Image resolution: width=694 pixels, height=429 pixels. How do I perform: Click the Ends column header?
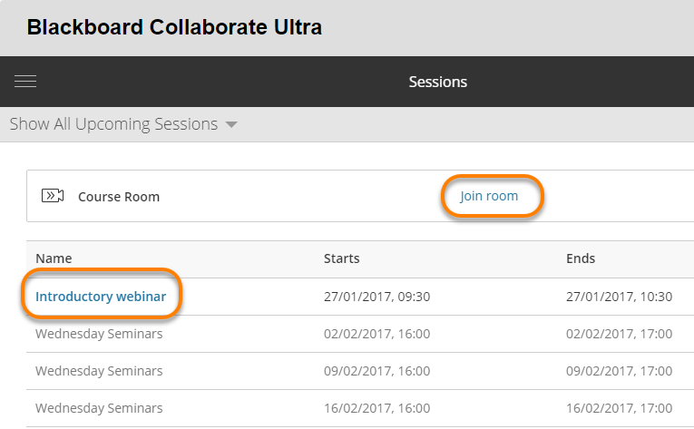pos(581,258)
